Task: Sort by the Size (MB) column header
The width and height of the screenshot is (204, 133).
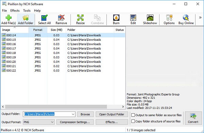Action: click(56, 30)
